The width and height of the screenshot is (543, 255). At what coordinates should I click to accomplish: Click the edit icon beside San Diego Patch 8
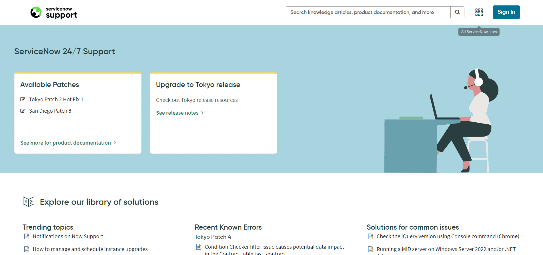click(x=23, y=111)
